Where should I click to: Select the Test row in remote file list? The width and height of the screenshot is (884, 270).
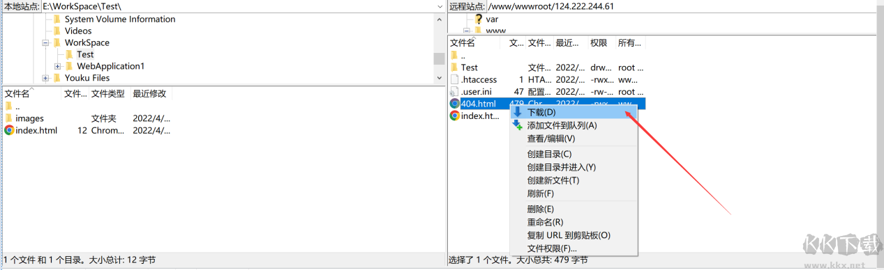point(547,67)
